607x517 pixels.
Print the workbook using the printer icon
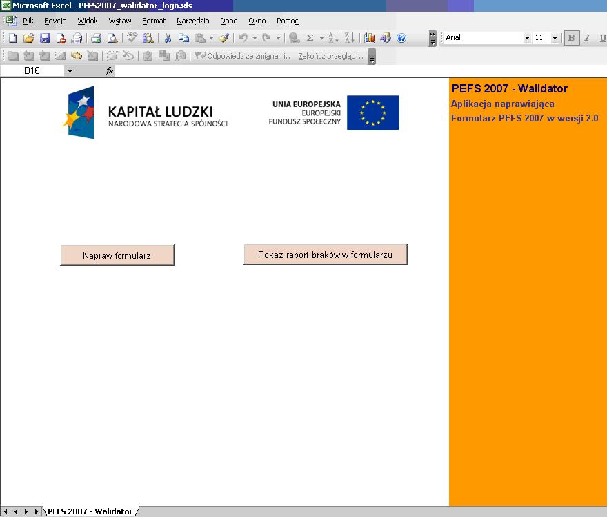(x=96, y=38)
